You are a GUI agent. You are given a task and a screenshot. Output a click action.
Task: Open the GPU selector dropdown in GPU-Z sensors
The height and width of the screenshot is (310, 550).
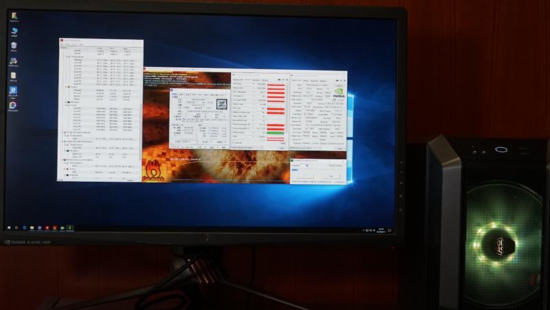247,148
